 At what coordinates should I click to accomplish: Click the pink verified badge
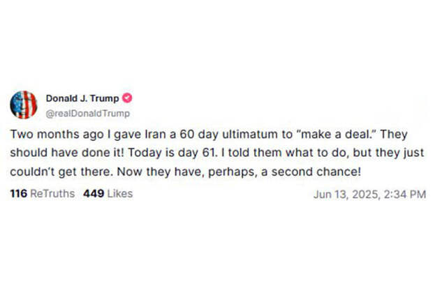click(127, 98)
